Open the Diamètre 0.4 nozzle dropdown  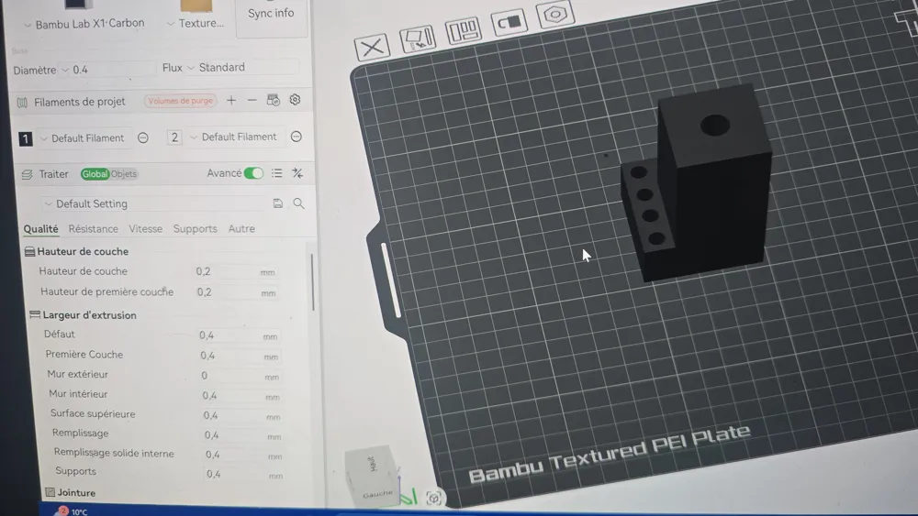(x=107, y=69)
